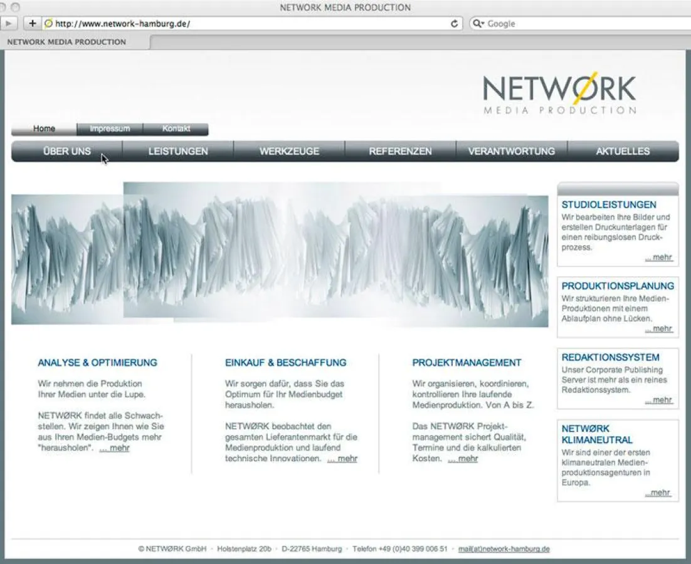Screen dimensions: 691x564
Task: Open the ÜBER UNS navigation menu
Action: [x=66, y=151]
